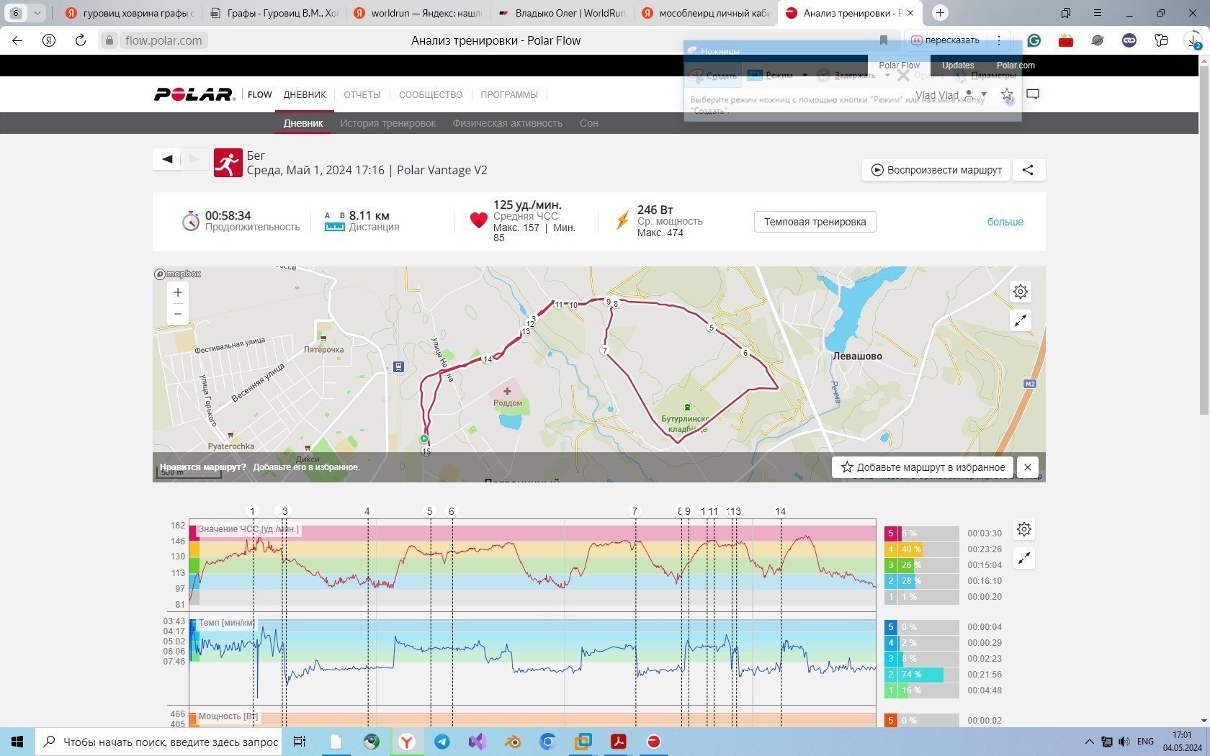
Task: Open the browser downloads icon
Action: point(1193,40)
